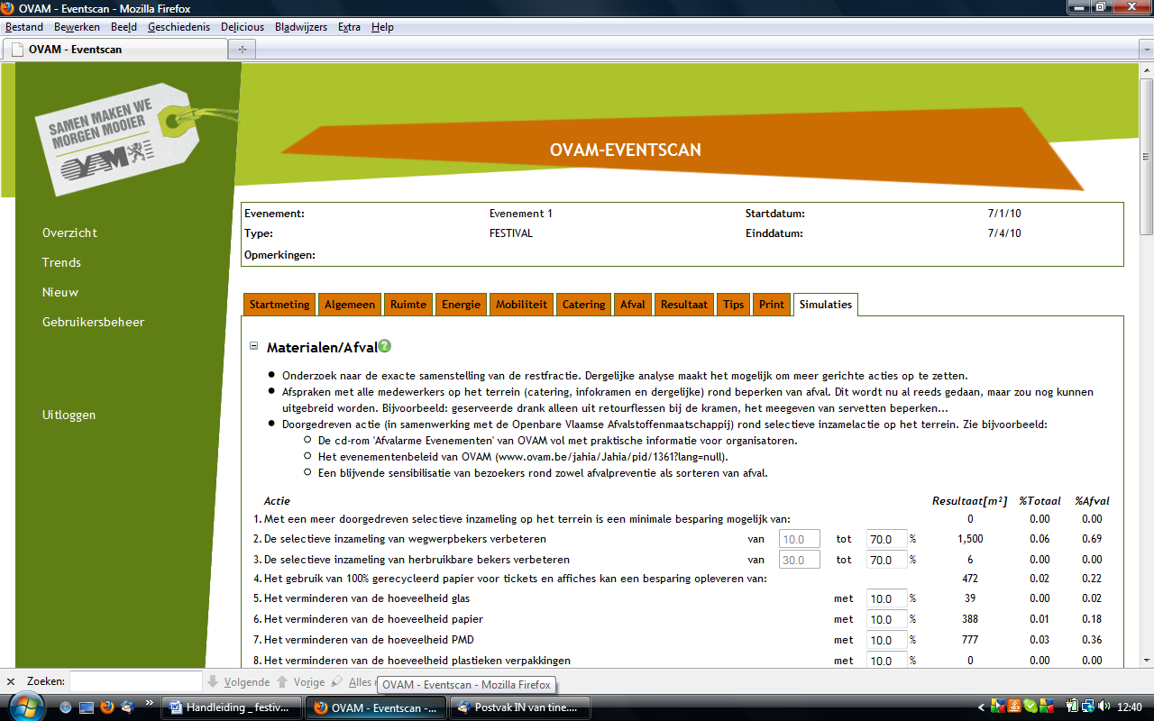The image size is (1154, 721).
Task: Click the Show Desktop quick launch icon
Action: coord(87,707)
